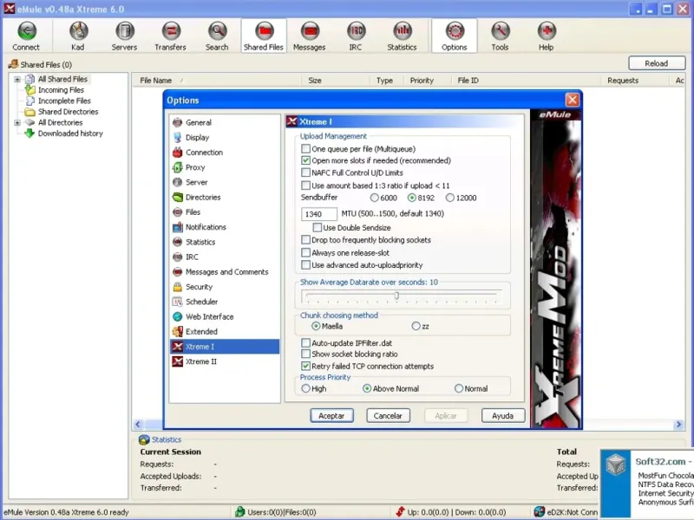Click the Directories options category icon
The width and height of the screenshot is (694, 520).
pyautogui.click(x=178, y=198)
